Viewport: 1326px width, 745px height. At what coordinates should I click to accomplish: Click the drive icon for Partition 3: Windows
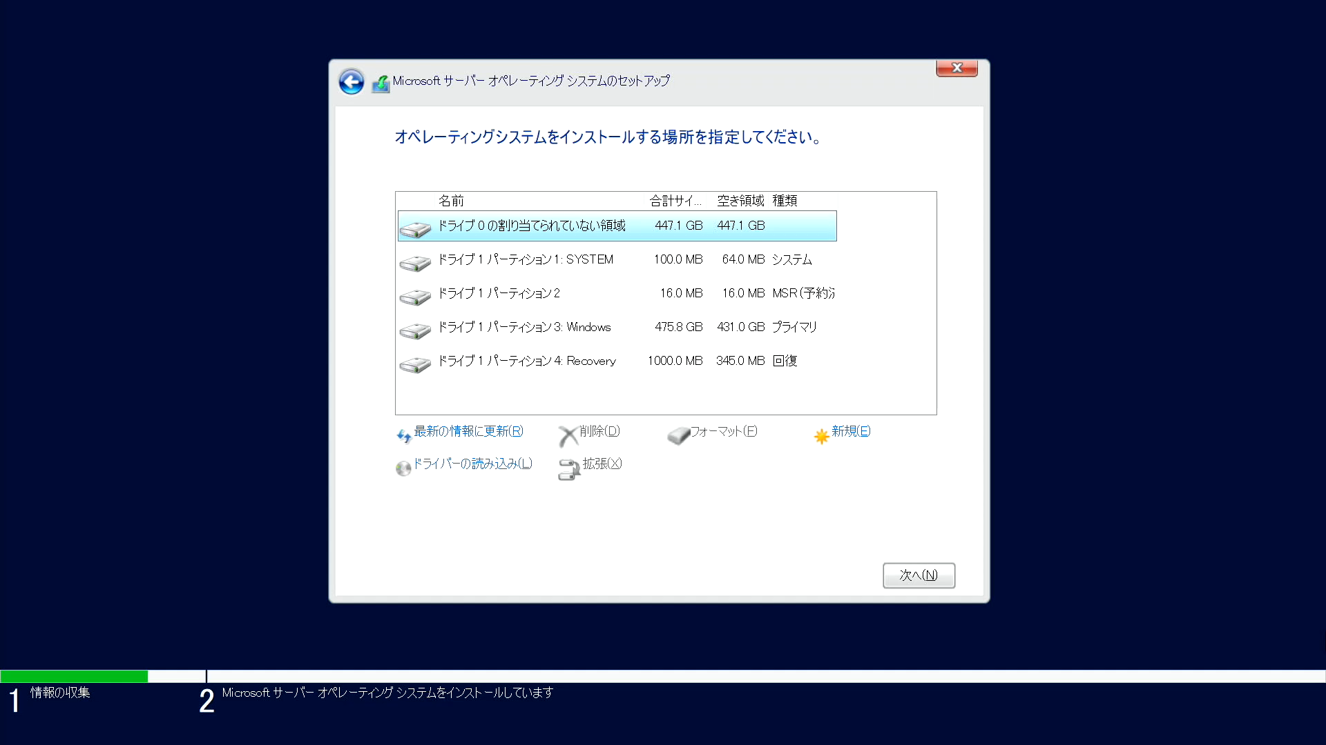point(415,330)
